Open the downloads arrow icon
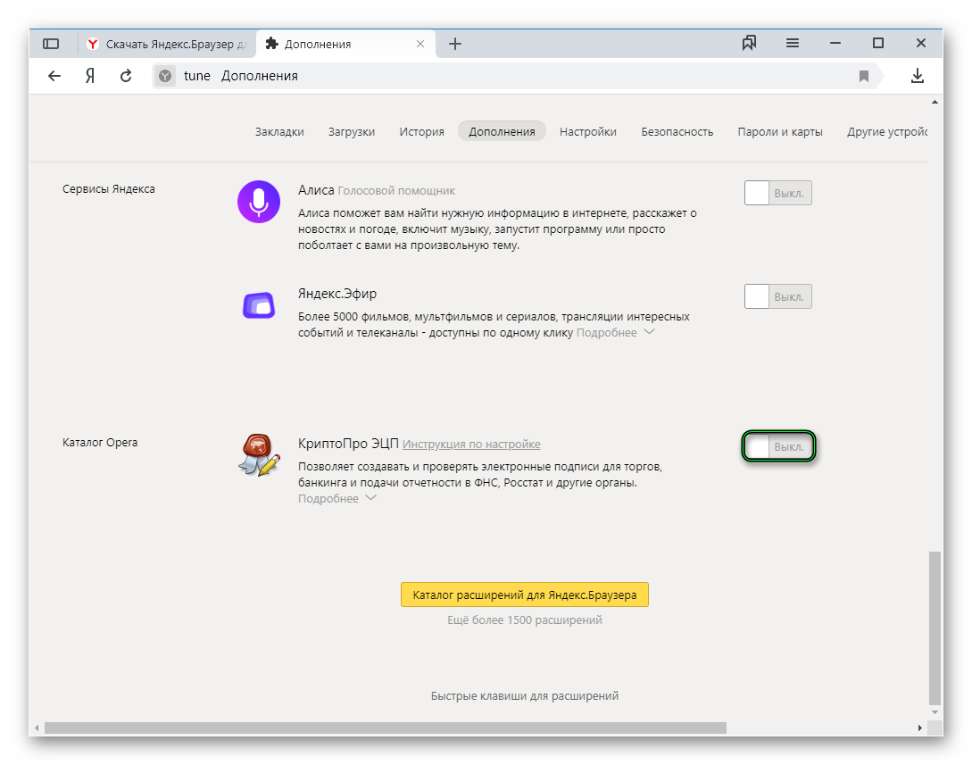Viewport: 972px width, 765px height. [918, 76]
